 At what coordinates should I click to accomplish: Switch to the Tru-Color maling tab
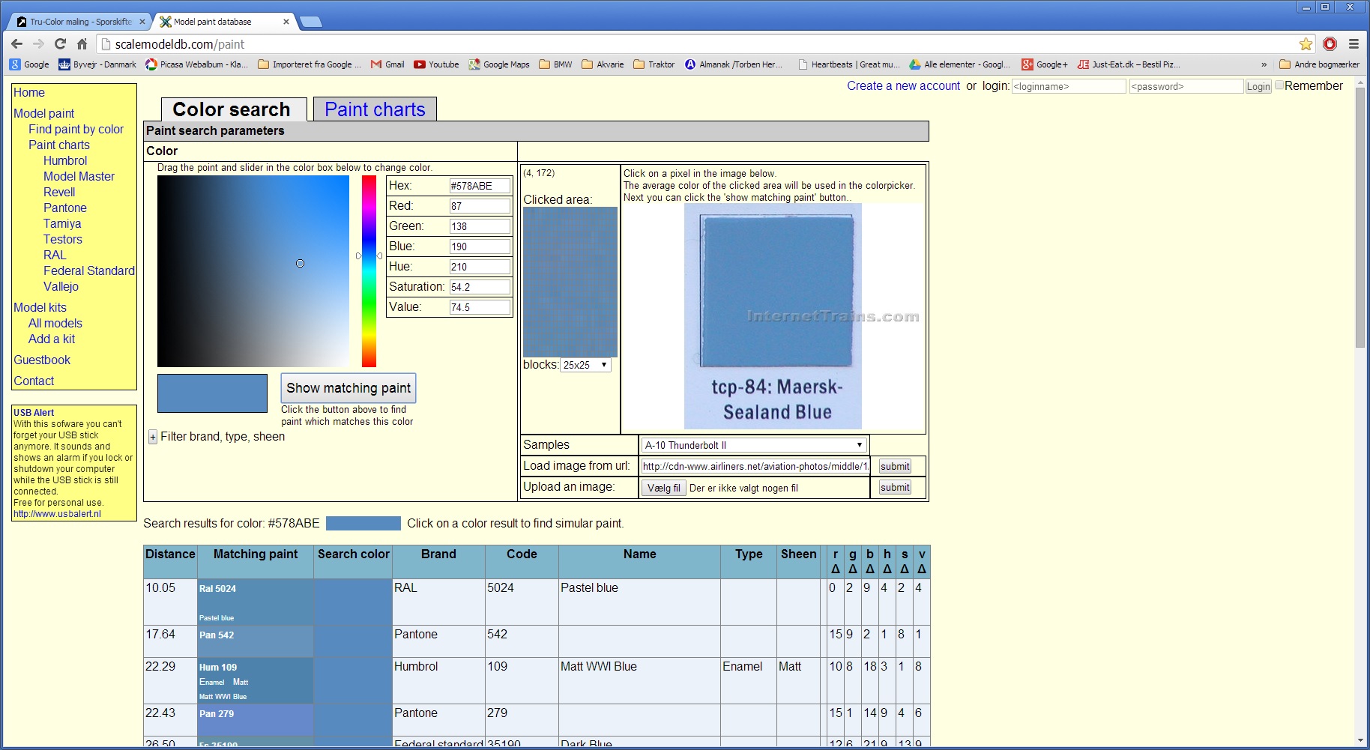tap(81, 22)
